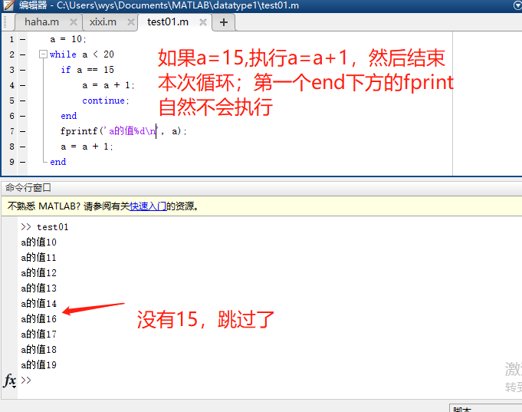This screenshot has height=412, width=522.
Task: Set breakpoint on line 2 dash
Action: (x=23, y=54)
